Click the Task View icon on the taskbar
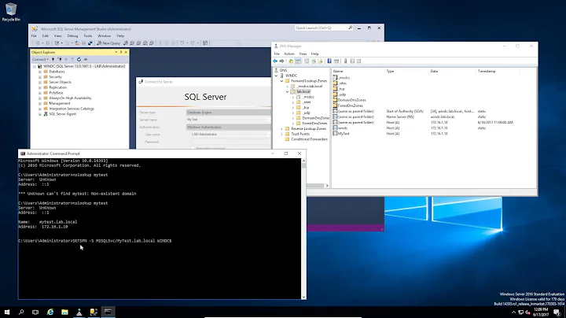The width and height of the screenshot is (566, 318). pos(35,312)
